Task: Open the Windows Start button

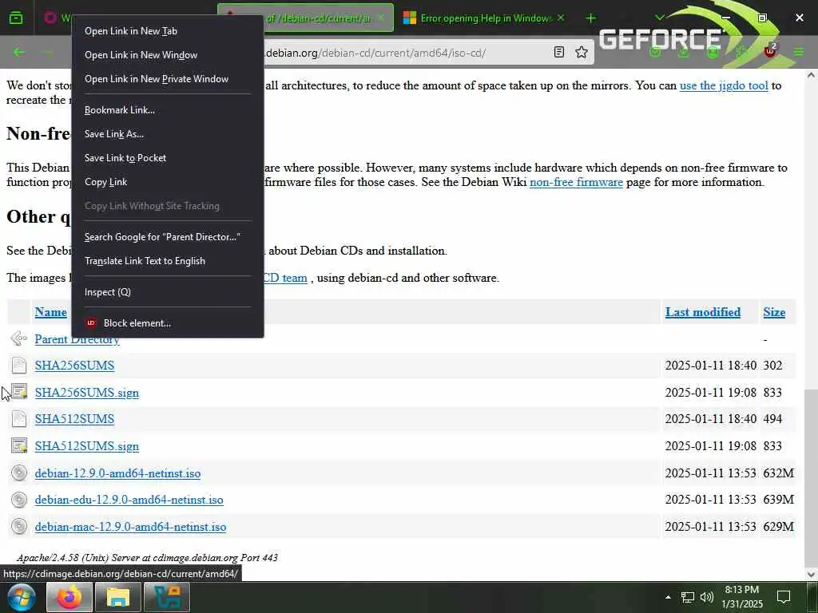Action: pyautogui.click(x=21, y=597)
